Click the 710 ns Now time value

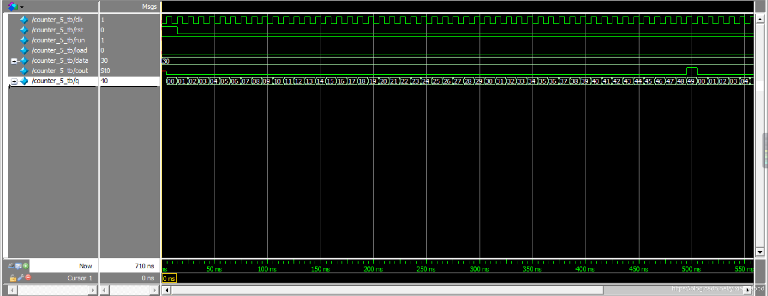pos(144,266)
